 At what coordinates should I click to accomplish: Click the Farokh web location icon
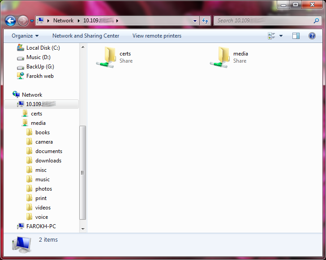pyautogui.click(x=21, y=76)
